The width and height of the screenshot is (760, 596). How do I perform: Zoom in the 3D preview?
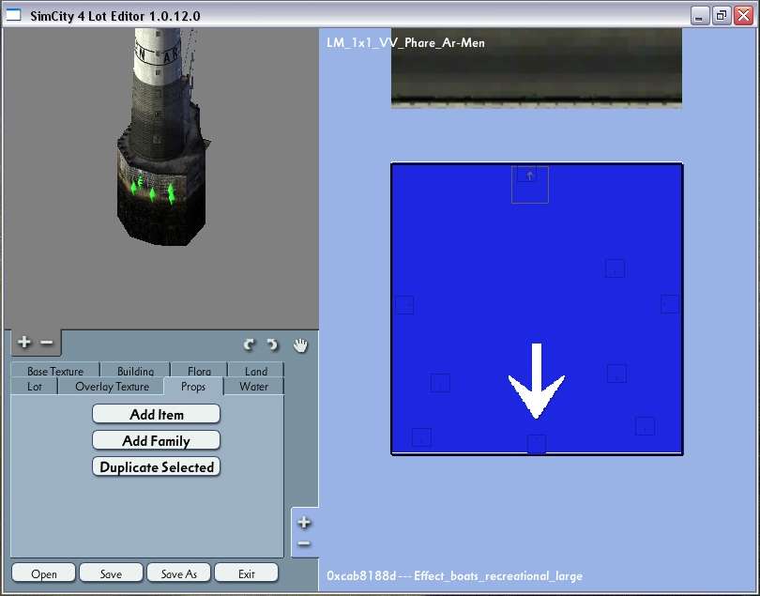point(23,343)
